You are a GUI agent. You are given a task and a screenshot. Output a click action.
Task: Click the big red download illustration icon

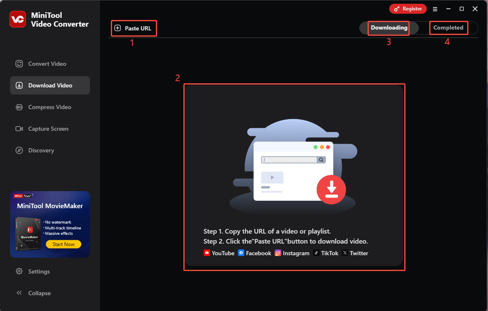[331, 189]
